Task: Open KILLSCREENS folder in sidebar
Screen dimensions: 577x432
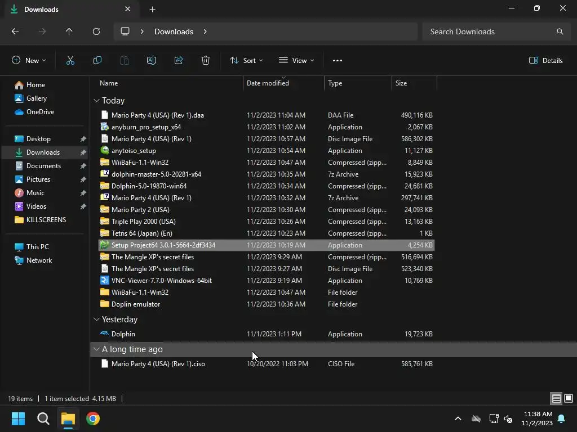Action: (46, 220)
